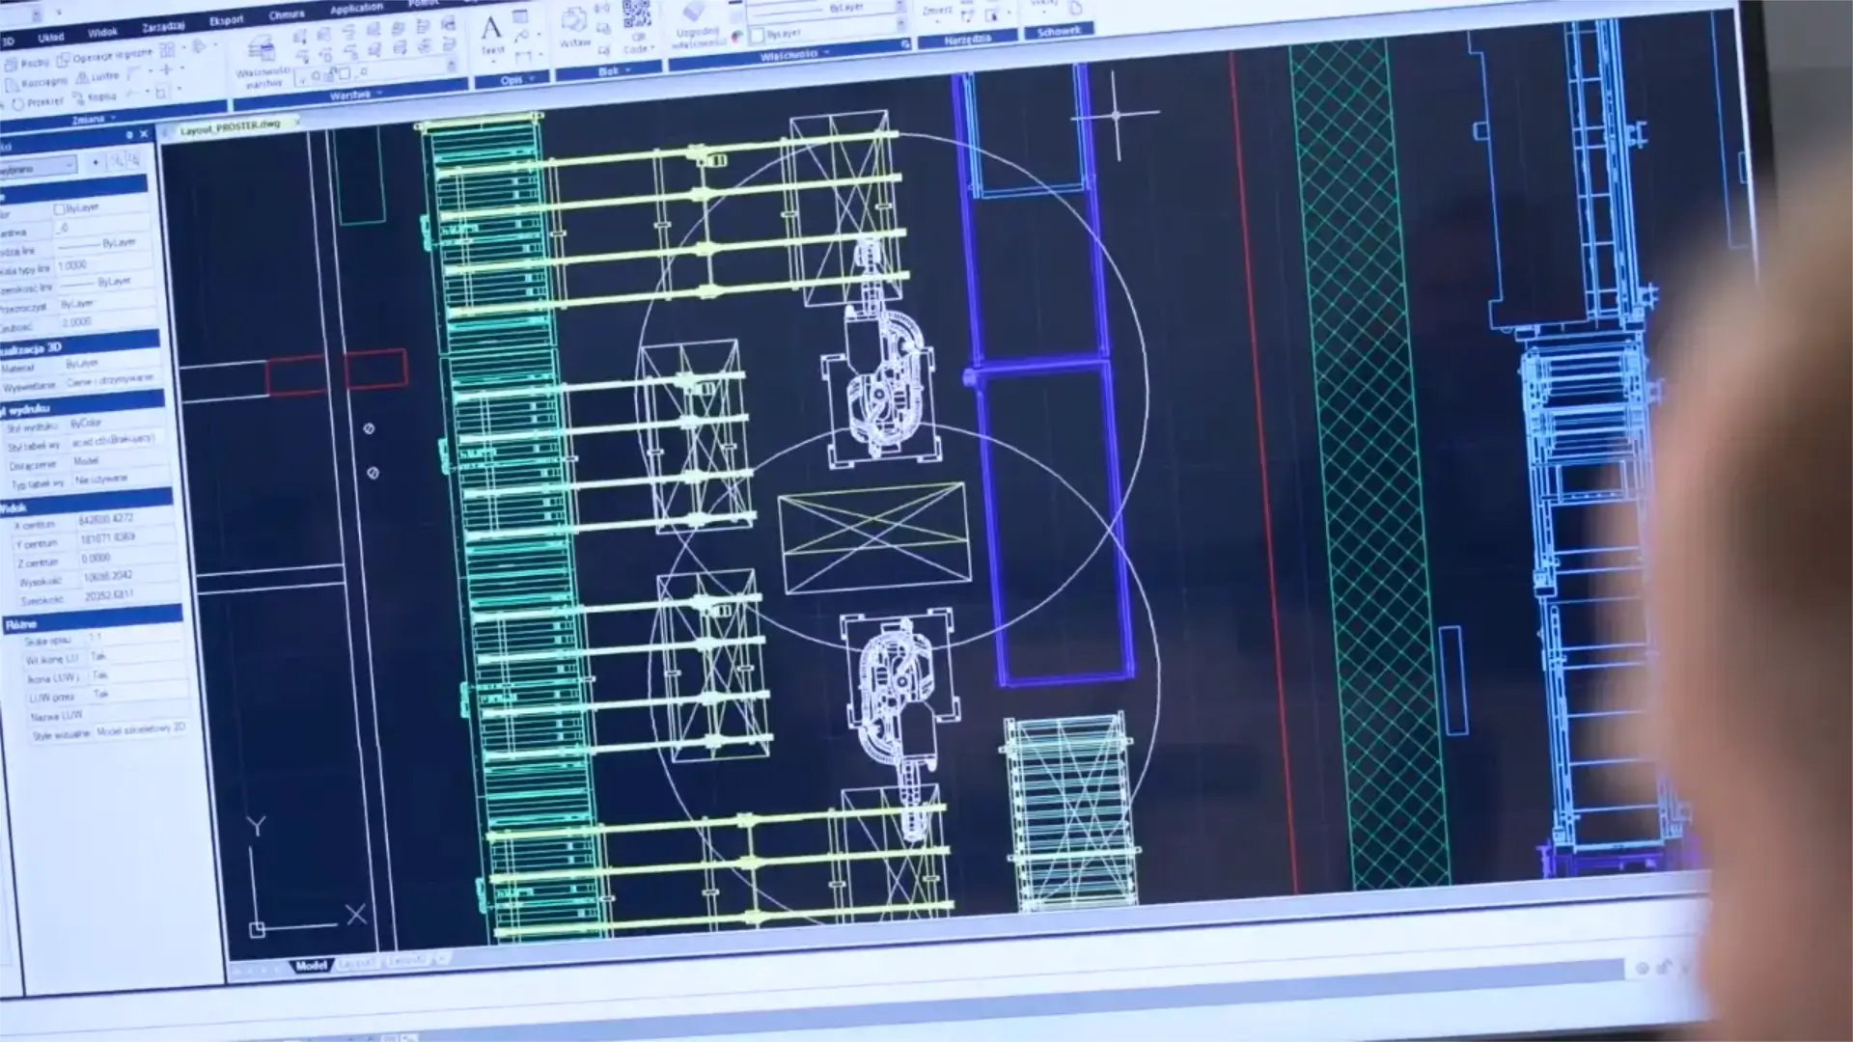The image size is (1853, 1042).
Task: Open the Widok ribbon tab
Action: click(102, 33)
